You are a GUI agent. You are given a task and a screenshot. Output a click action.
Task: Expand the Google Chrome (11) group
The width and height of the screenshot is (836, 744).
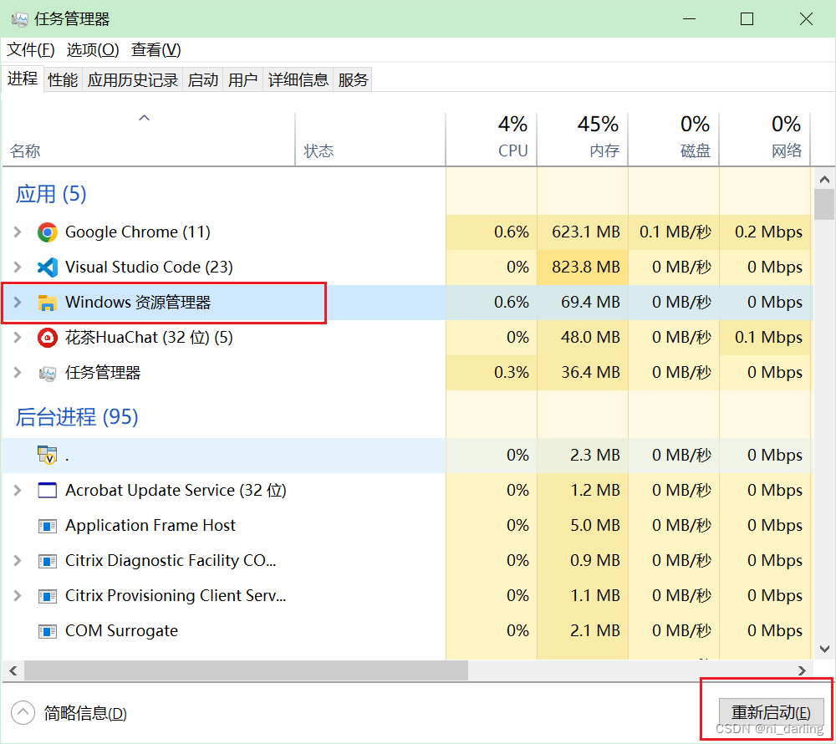click(x=18, y=232)
